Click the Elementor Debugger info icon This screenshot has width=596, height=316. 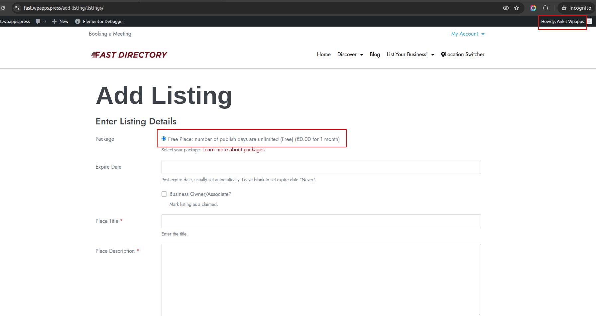coord(78,21)
